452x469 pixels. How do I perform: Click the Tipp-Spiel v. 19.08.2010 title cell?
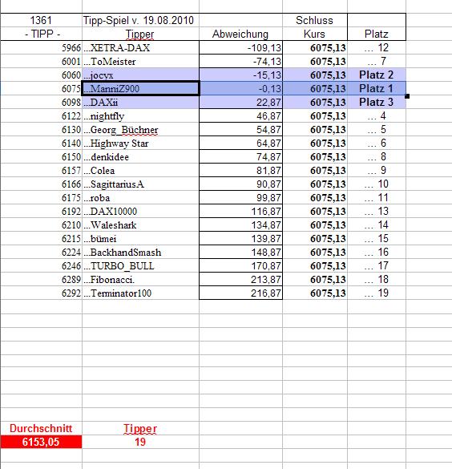coord(140,20)
